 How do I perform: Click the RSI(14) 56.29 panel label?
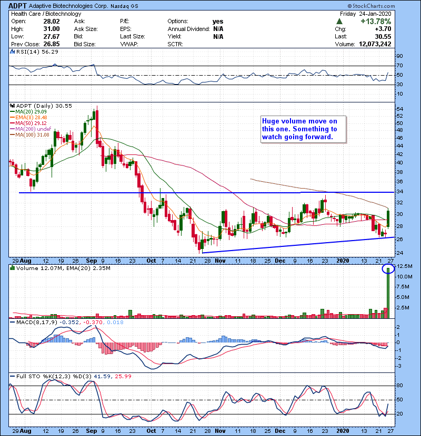tap(37, 51)
